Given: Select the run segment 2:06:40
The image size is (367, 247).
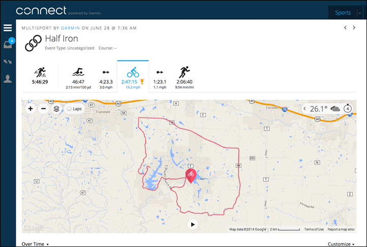Looking at the screenshot, I should 185,78.
